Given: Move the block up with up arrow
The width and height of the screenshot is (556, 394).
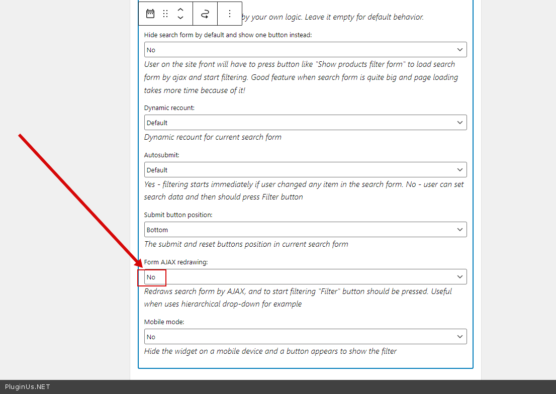Looking at the screenshot, I should (x=180, y=9).
